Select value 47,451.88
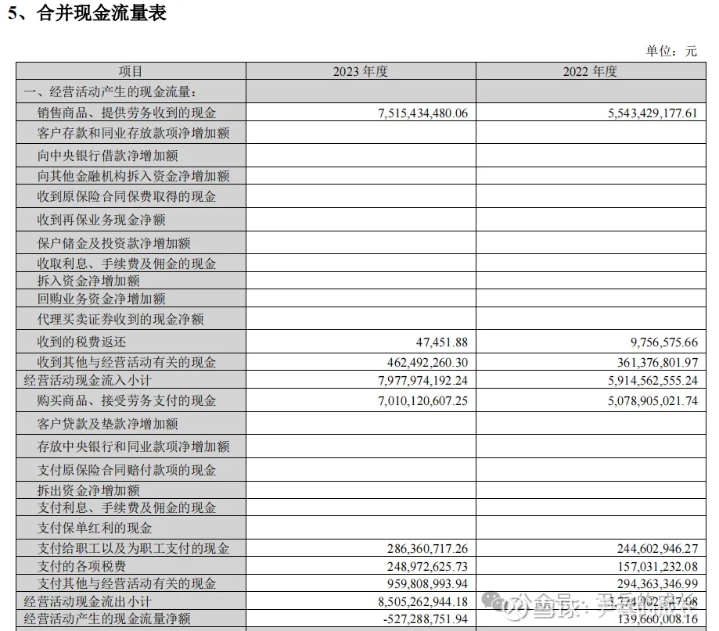The image size is (719, 631). (442, 342)
